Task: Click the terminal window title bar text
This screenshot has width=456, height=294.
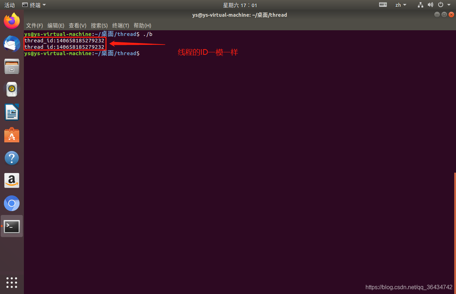Action: point(239,15)
